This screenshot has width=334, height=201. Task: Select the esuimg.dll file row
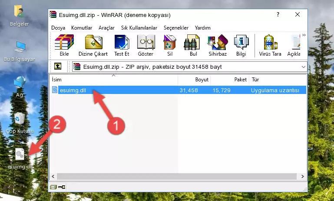(x=179, y=90)
